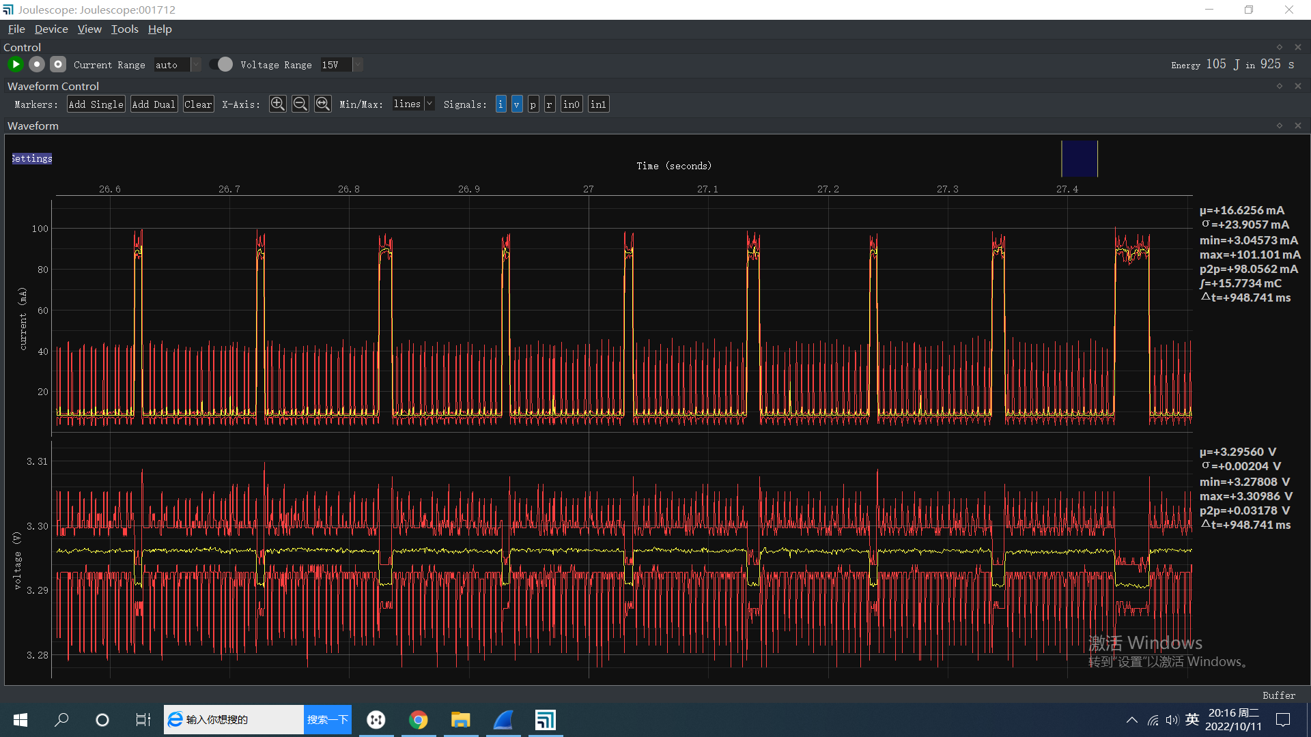1311x737 pixels.
Task: Click the Settings label in Waveform
Action: tap(32, 158)
